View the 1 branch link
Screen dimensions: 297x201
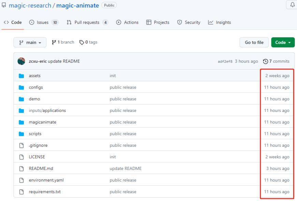click(63, 42)
